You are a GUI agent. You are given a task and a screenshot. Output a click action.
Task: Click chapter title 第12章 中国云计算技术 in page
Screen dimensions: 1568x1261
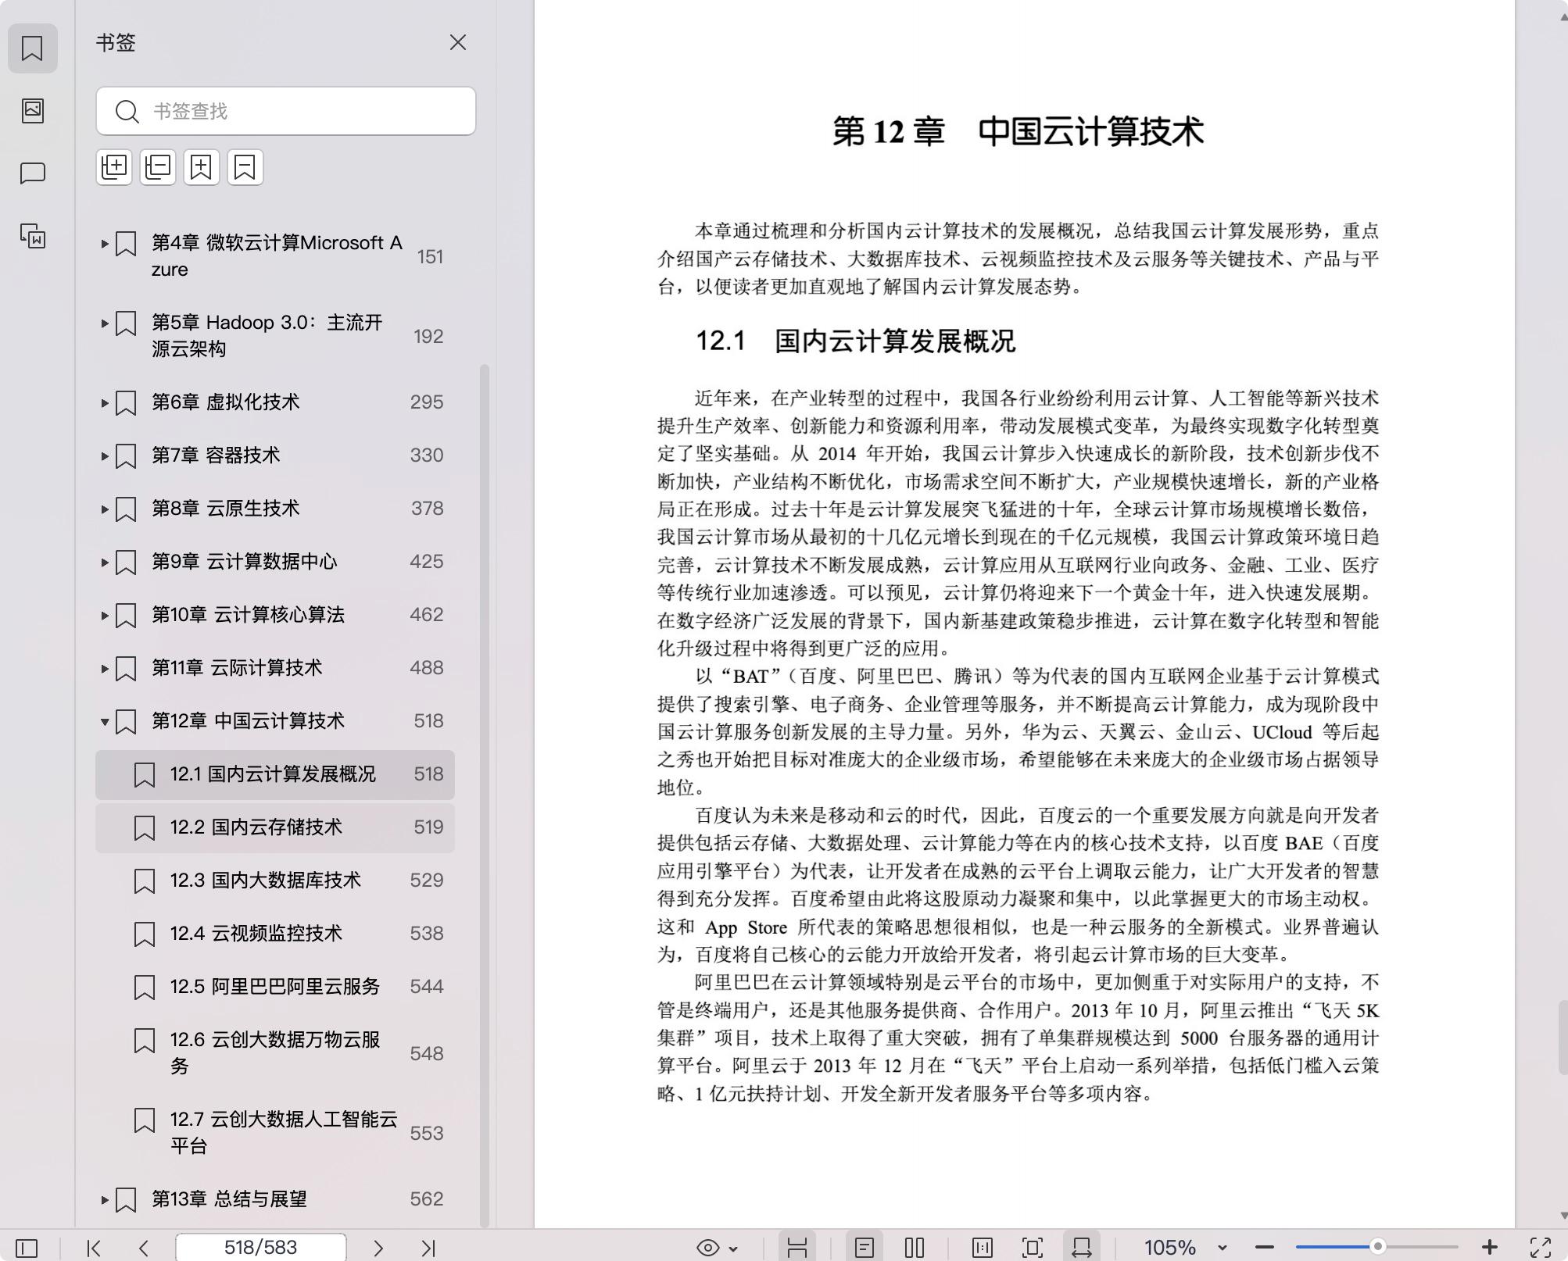point(1018,131)
